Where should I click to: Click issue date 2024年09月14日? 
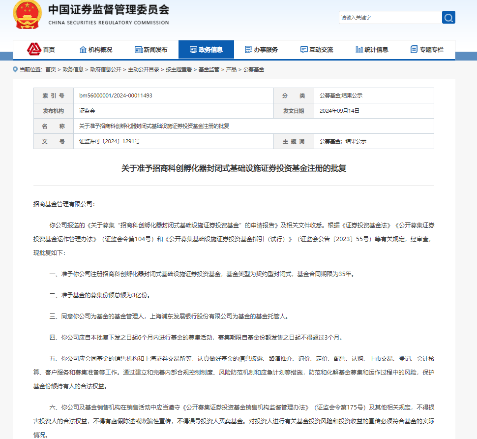[x=339, y=111]
